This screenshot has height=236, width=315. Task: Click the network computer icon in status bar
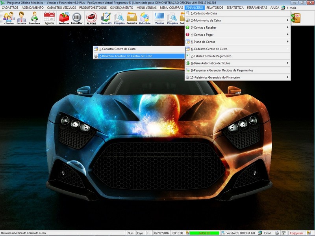283,233
